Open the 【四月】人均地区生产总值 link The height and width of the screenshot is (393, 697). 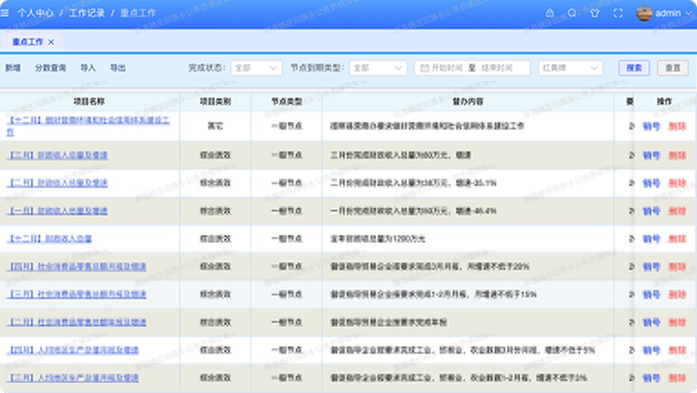coord(73,350)
